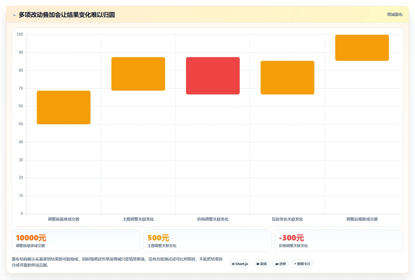
Task: Click x-axis label 调整前基准成交额
Action: click(64, 219)
